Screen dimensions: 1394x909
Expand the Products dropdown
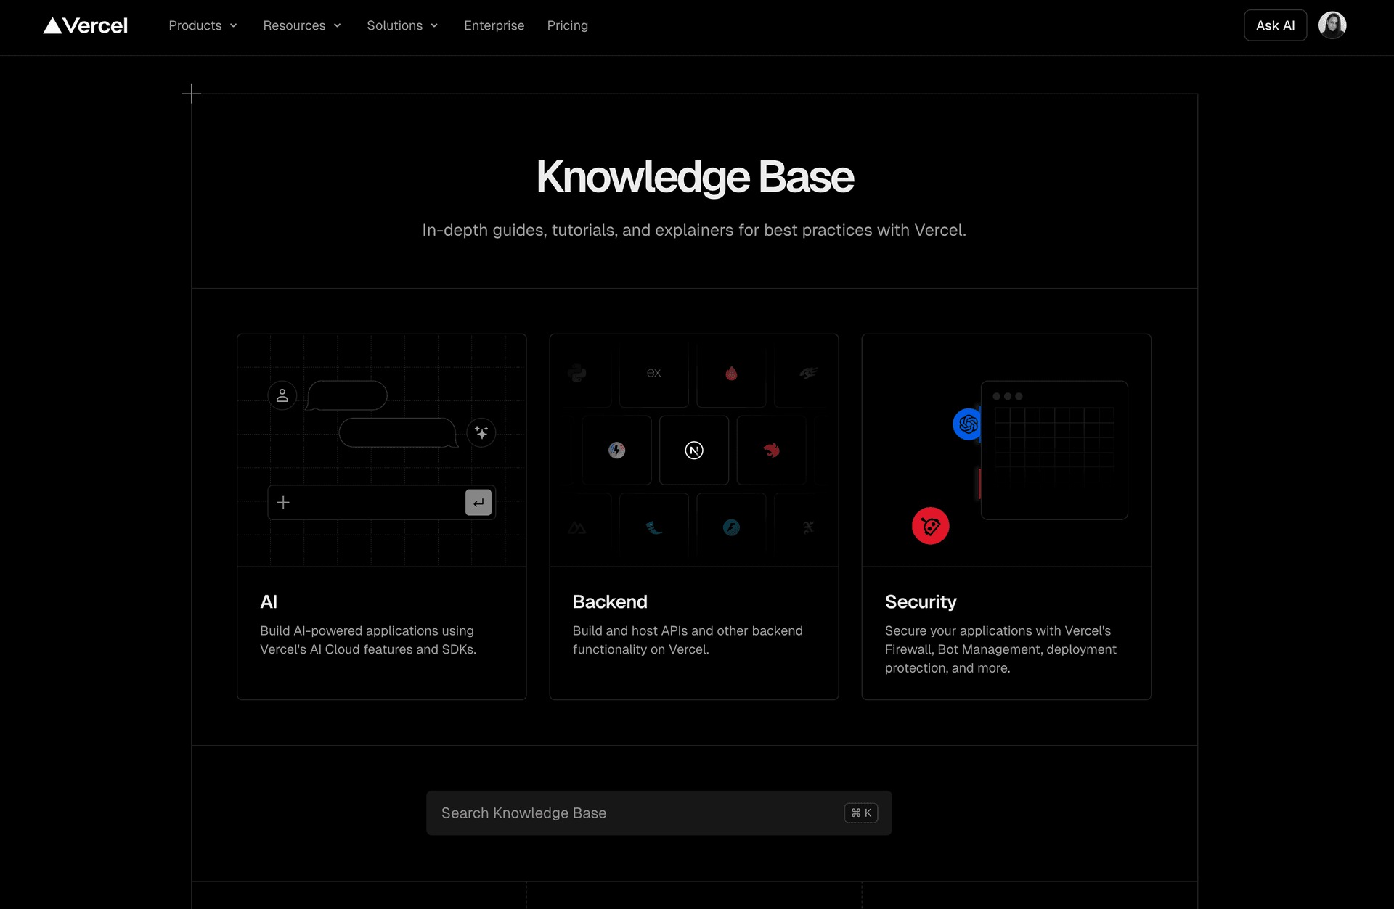pos(203,26)
